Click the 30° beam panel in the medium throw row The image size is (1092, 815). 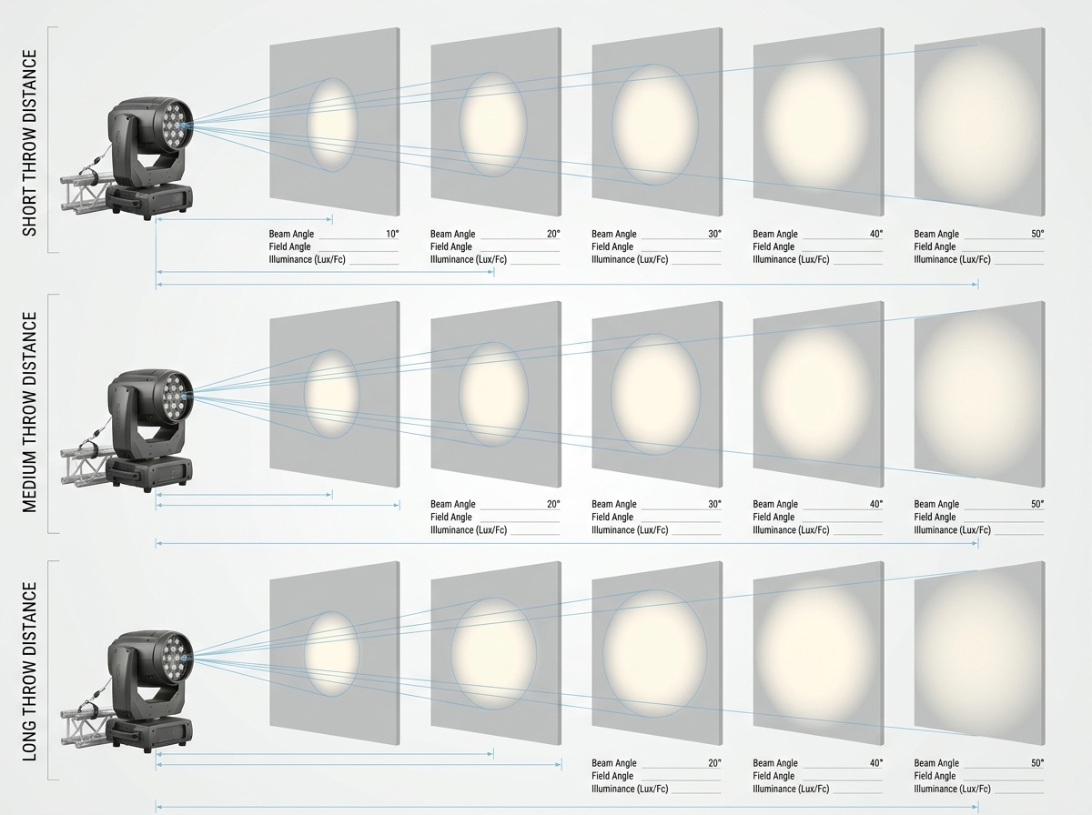click(657, 394)
